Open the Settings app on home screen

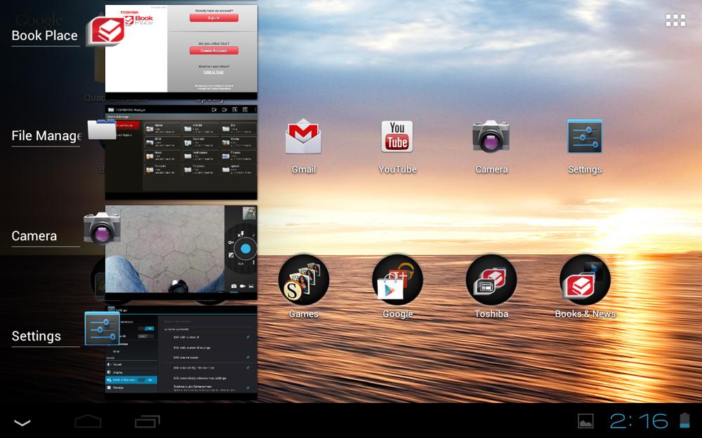click(x=585, y=137)
